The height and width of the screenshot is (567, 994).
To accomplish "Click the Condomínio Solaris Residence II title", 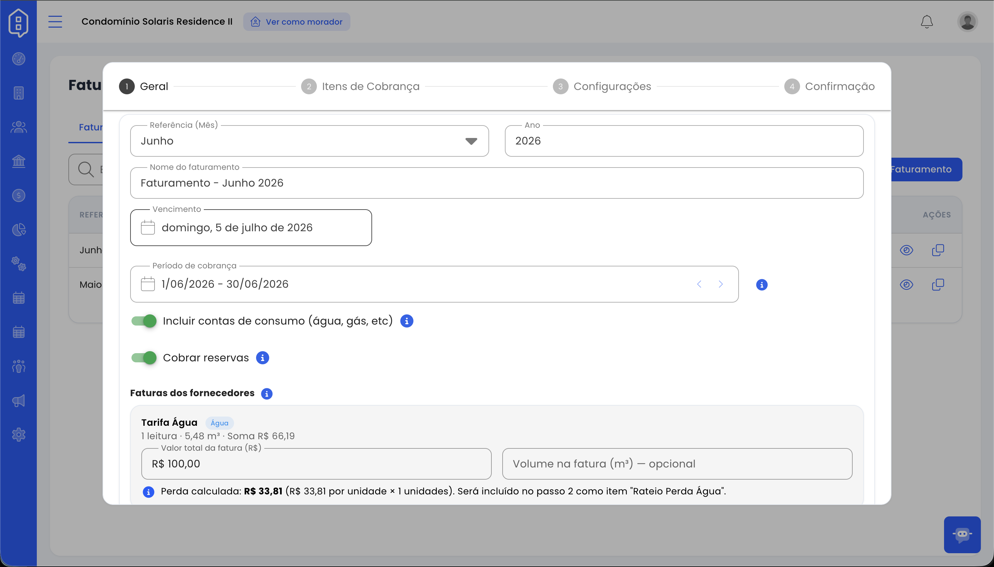I will [157, 21].
